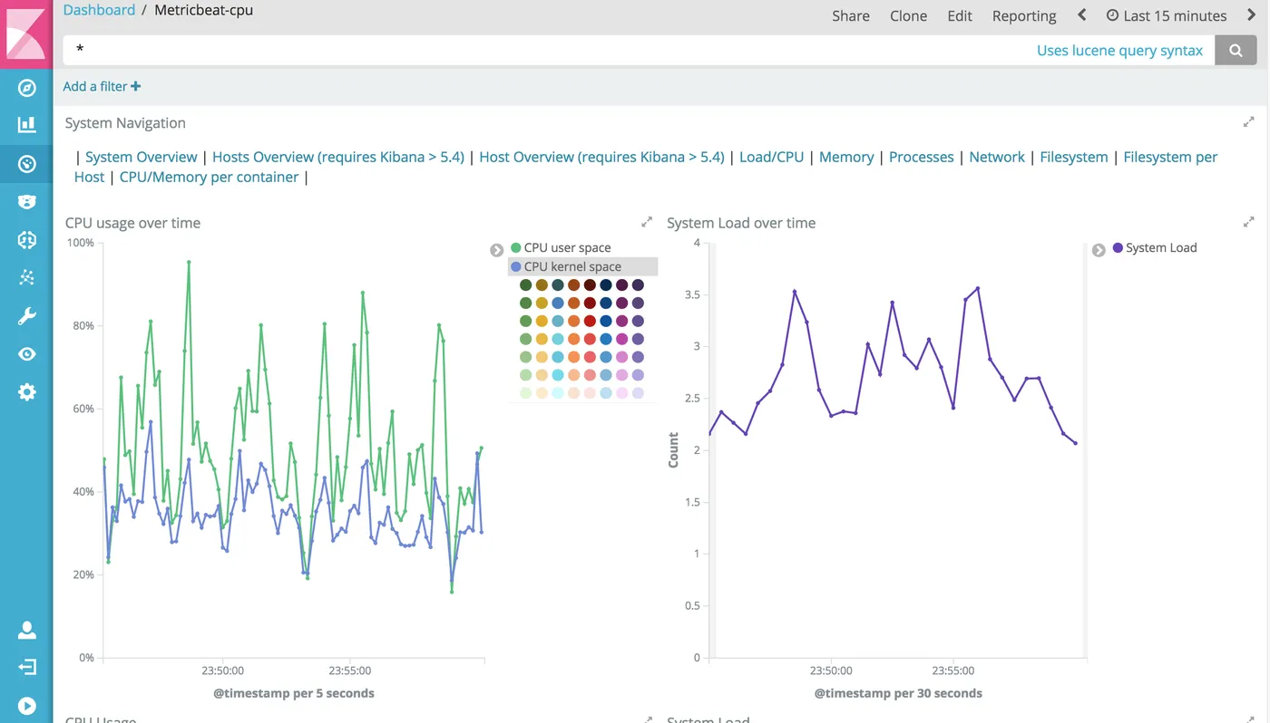This screenshot has height=723, width=1270.
Task: Open the Host Overview navigation link
Action: coord(601,157)
